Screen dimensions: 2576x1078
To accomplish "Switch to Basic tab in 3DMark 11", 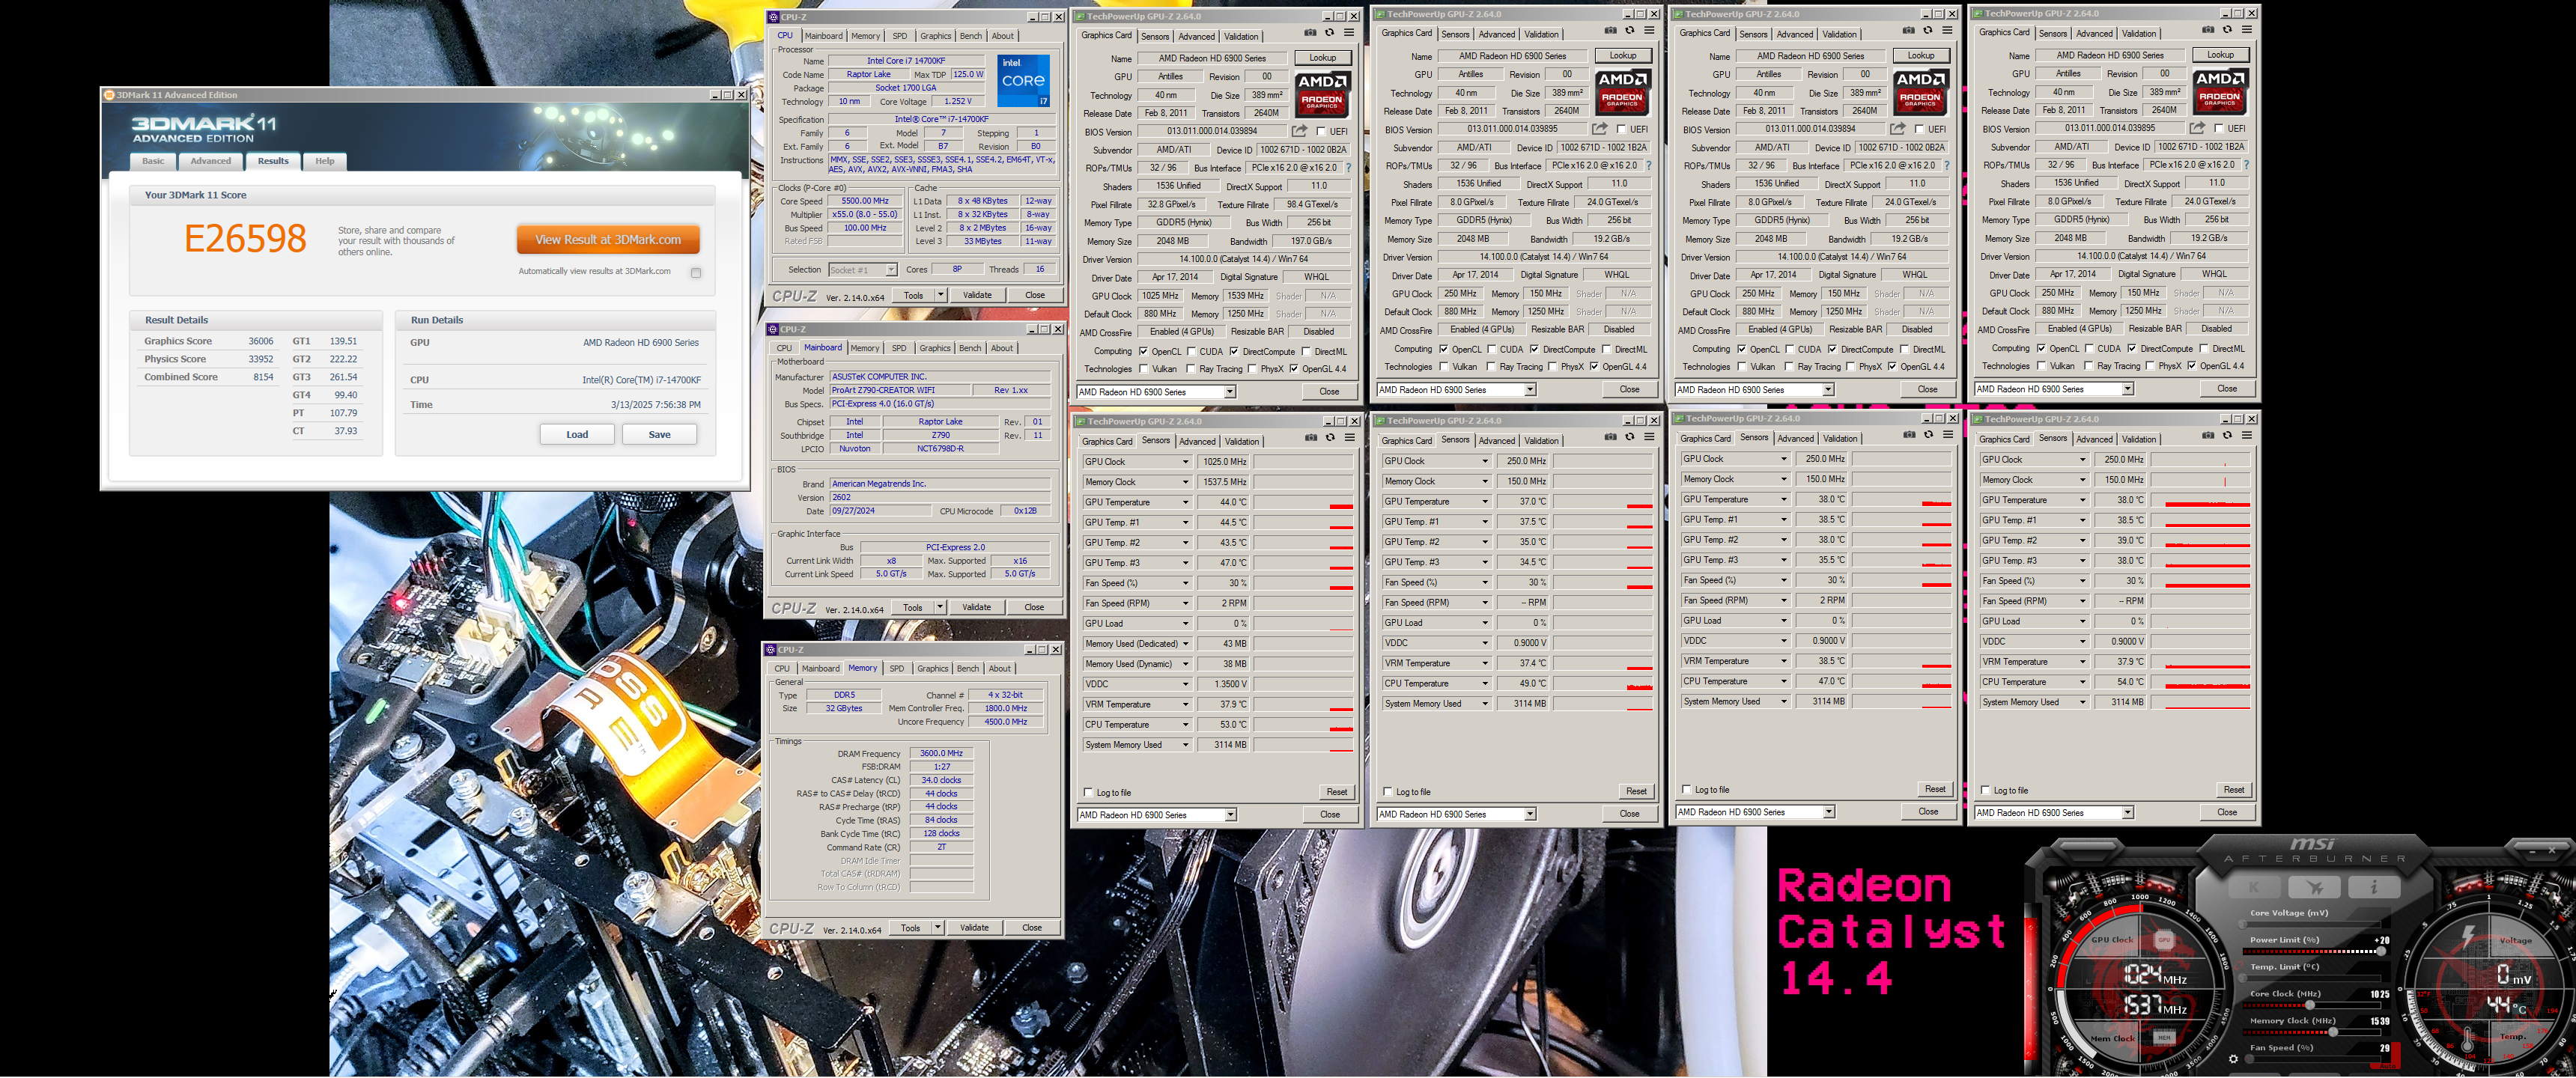I will 154,161.
